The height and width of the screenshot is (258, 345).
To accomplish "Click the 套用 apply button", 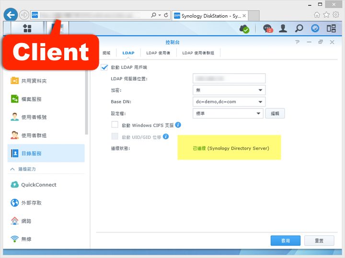I will (286, 241).
